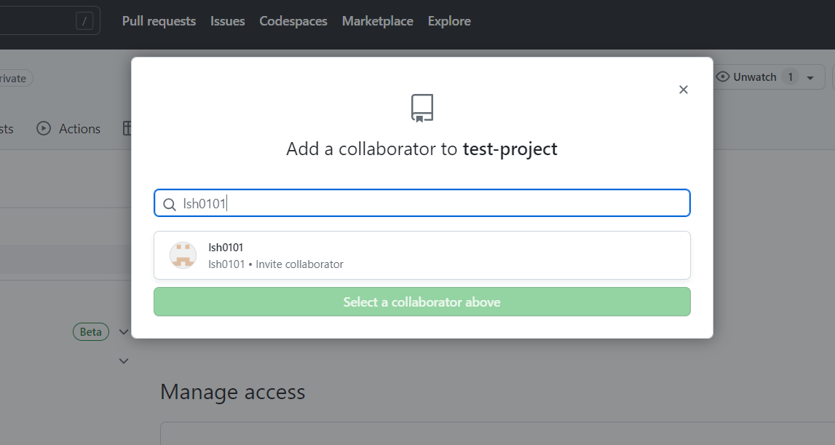Click the collaborator search input field
The image size is (835, 445).
coord(422,203)
